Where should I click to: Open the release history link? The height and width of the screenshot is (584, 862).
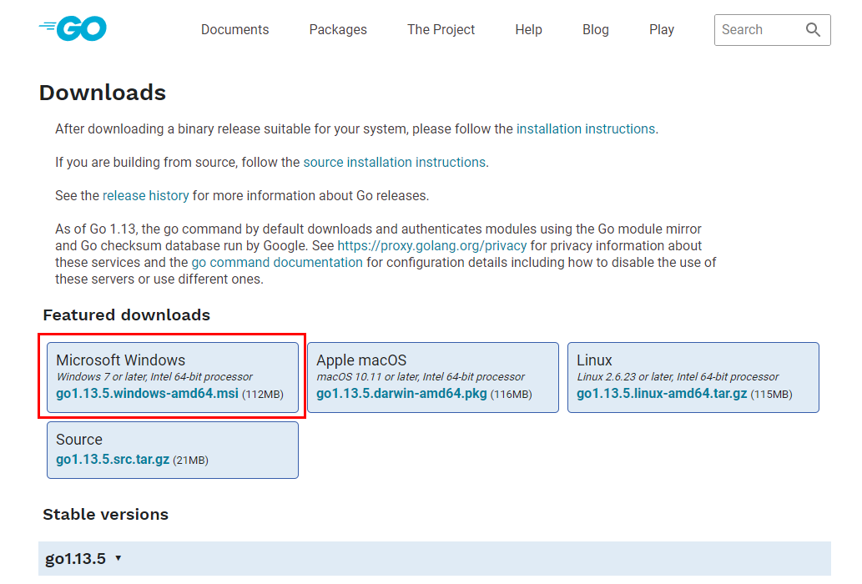(146, 196)
